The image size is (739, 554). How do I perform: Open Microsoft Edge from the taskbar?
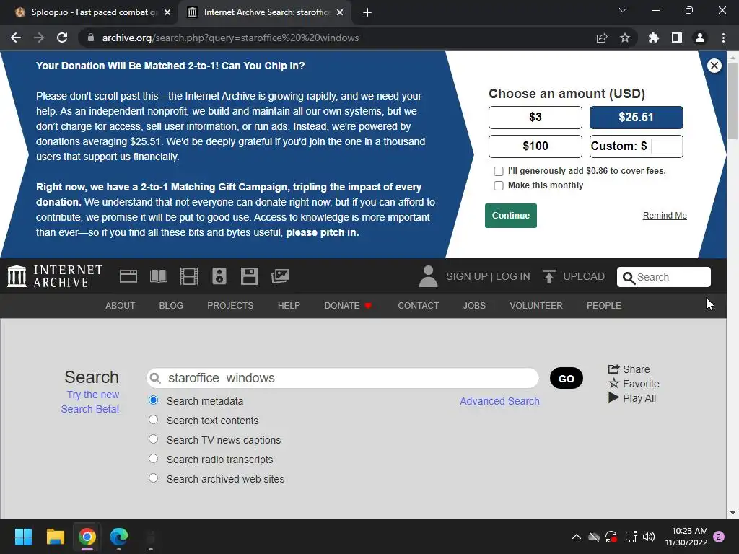119,537
